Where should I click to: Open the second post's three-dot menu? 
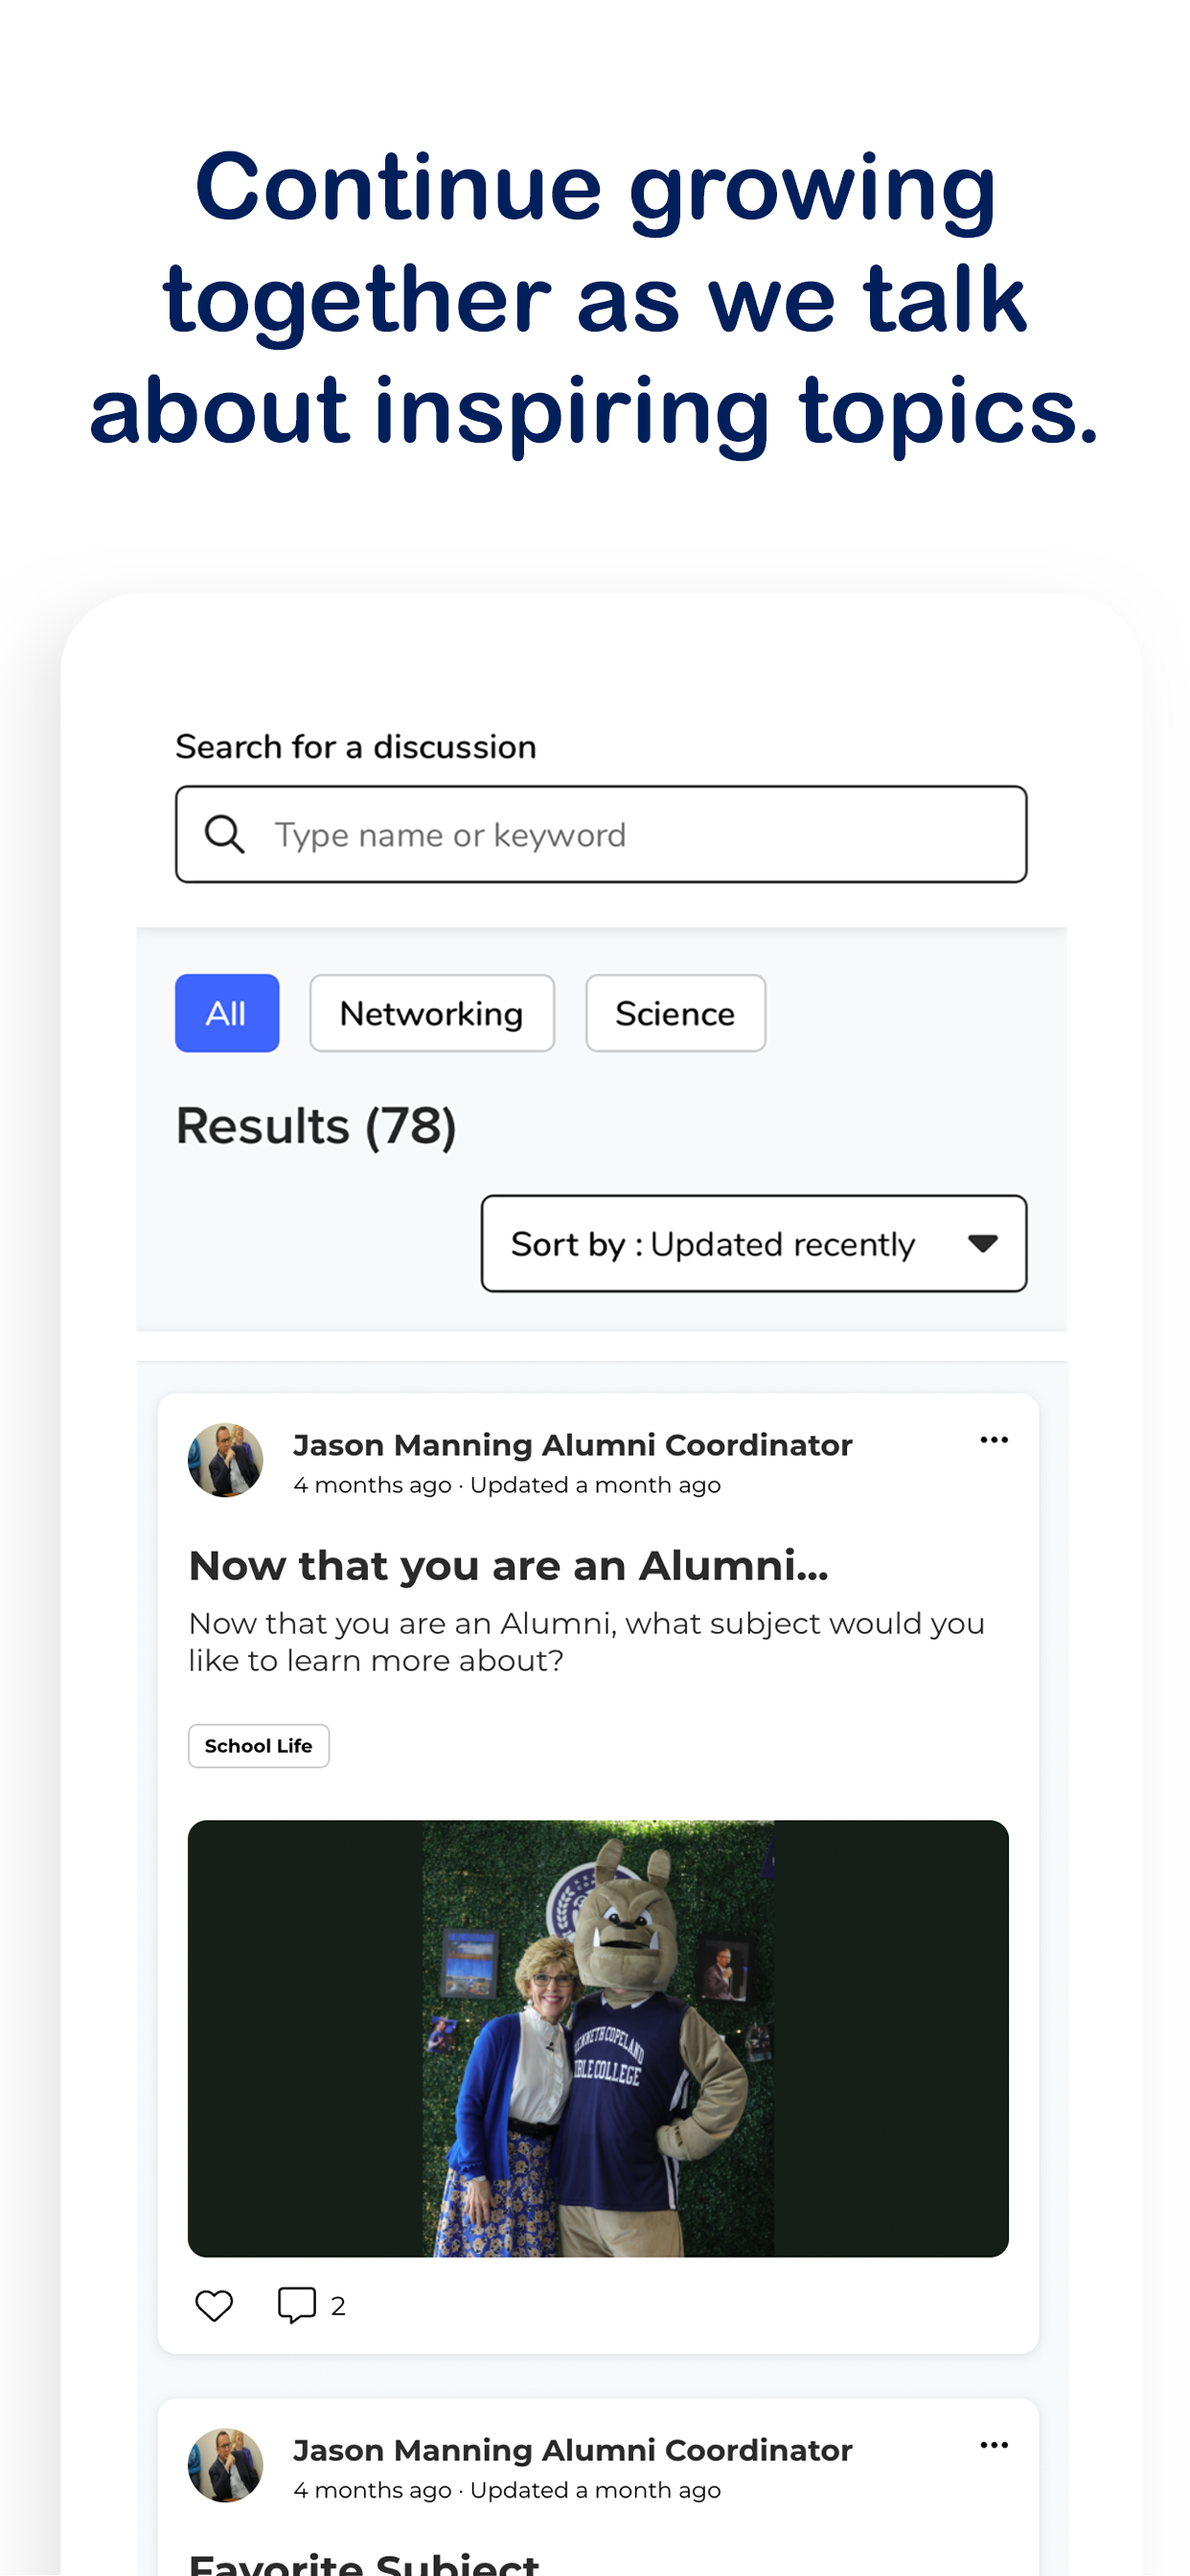[994, 2445]
